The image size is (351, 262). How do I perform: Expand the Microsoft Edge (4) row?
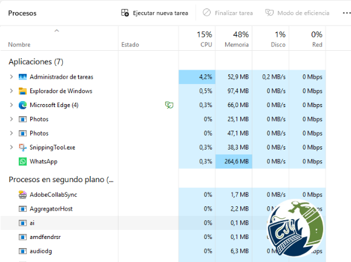11,105
